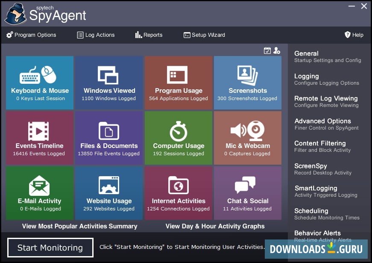
Task: Select '0 Captures Logged' text
Action: (247, 154)
